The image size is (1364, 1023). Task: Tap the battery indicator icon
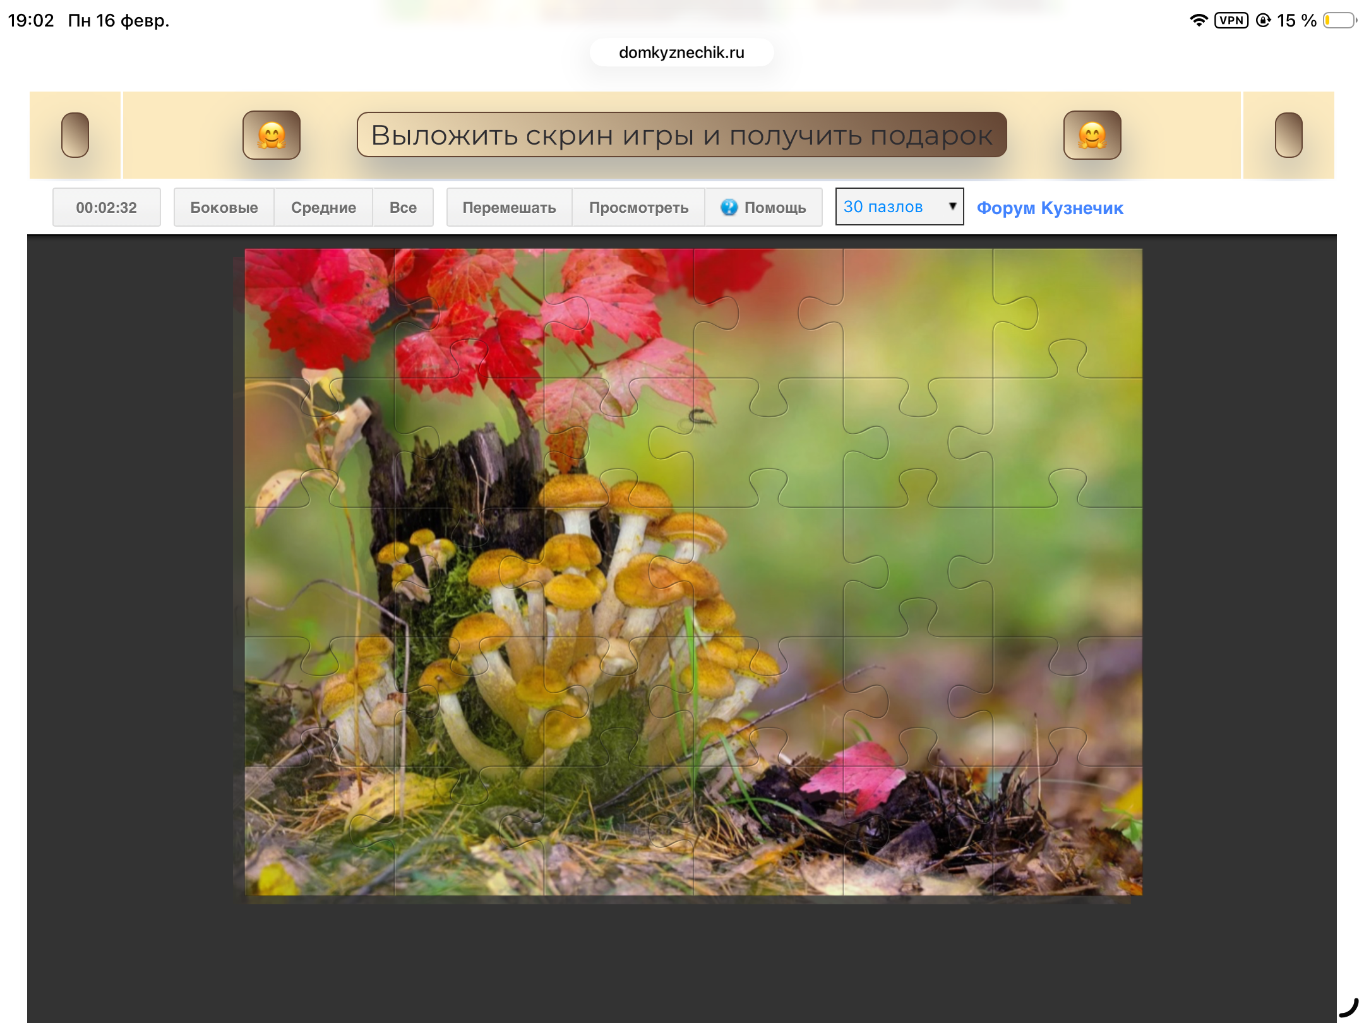coord(1339,20)
